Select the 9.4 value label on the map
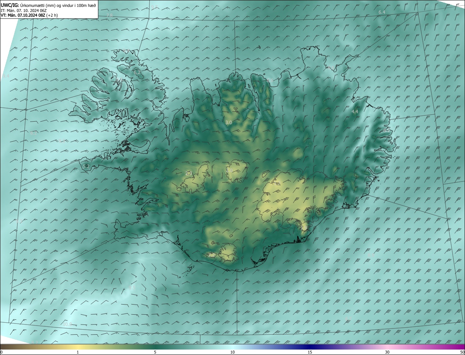 click(x=5, y=76)
